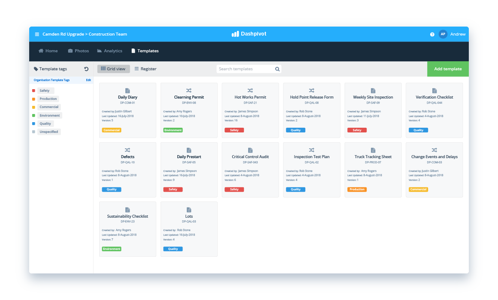Open the hamburger navigation menu
Screen dimensions: 498x300
pos(37,34)
